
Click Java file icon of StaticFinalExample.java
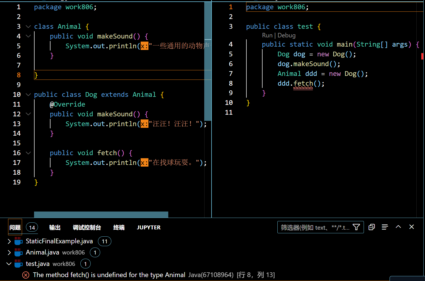[x=18, y=241]
